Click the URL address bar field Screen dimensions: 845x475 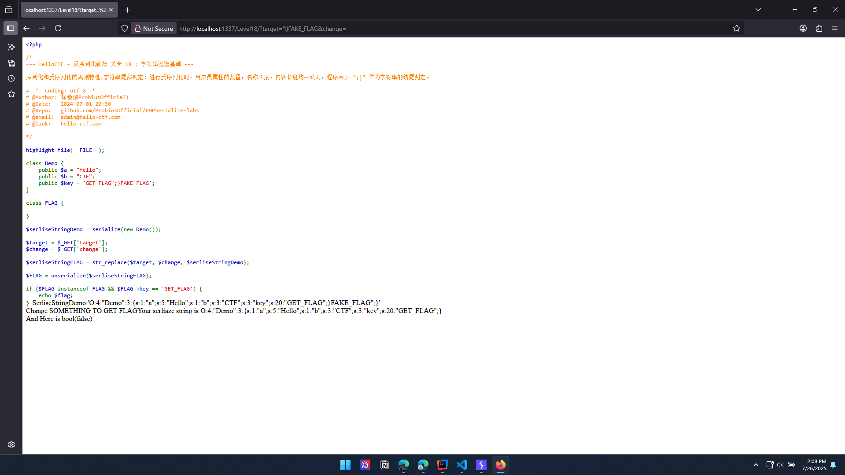pos(440,29)
